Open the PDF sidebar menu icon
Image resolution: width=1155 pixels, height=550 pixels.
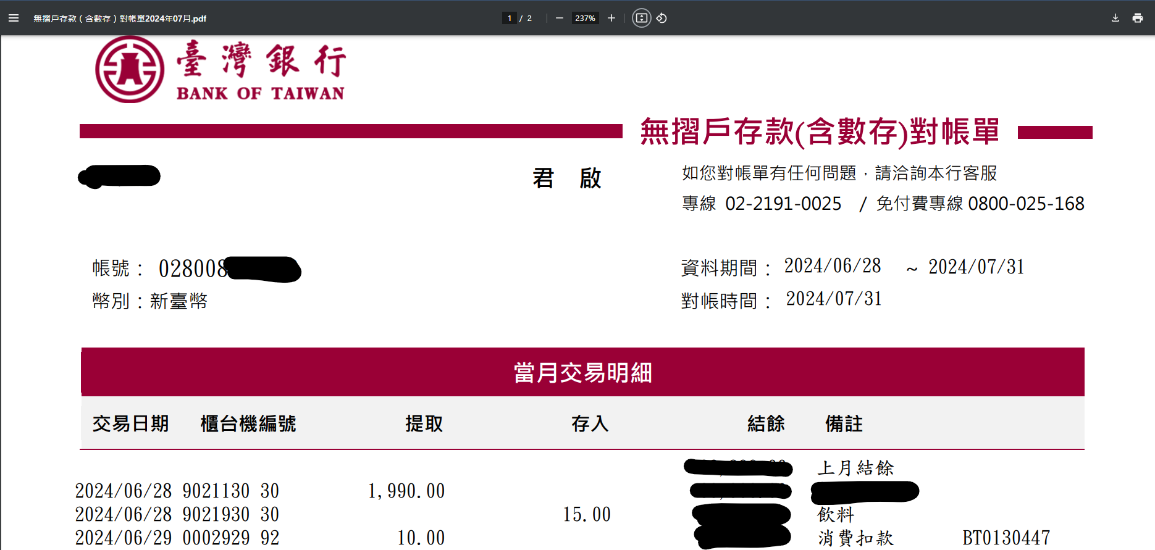[x=14, y=18]
